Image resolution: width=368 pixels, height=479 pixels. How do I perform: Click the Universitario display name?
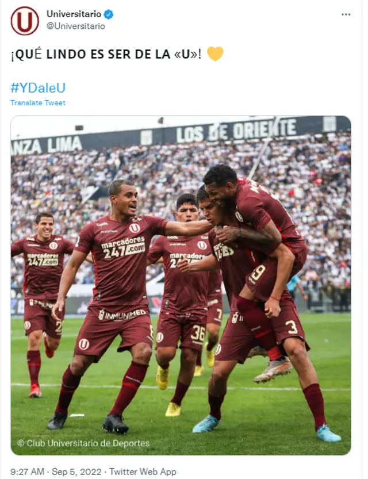coord(74,14)
